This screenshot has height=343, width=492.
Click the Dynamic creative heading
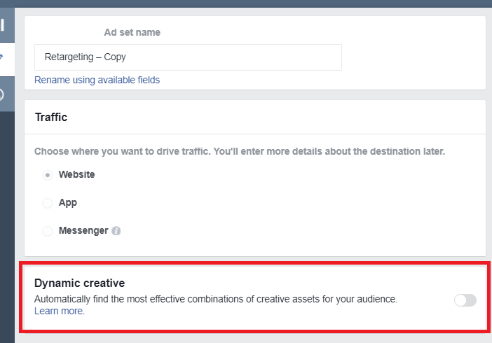point(79,283)
